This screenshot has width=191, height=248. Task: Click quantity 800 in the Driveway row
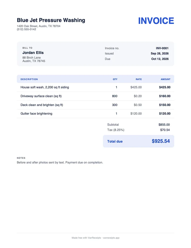click(115, 96)
